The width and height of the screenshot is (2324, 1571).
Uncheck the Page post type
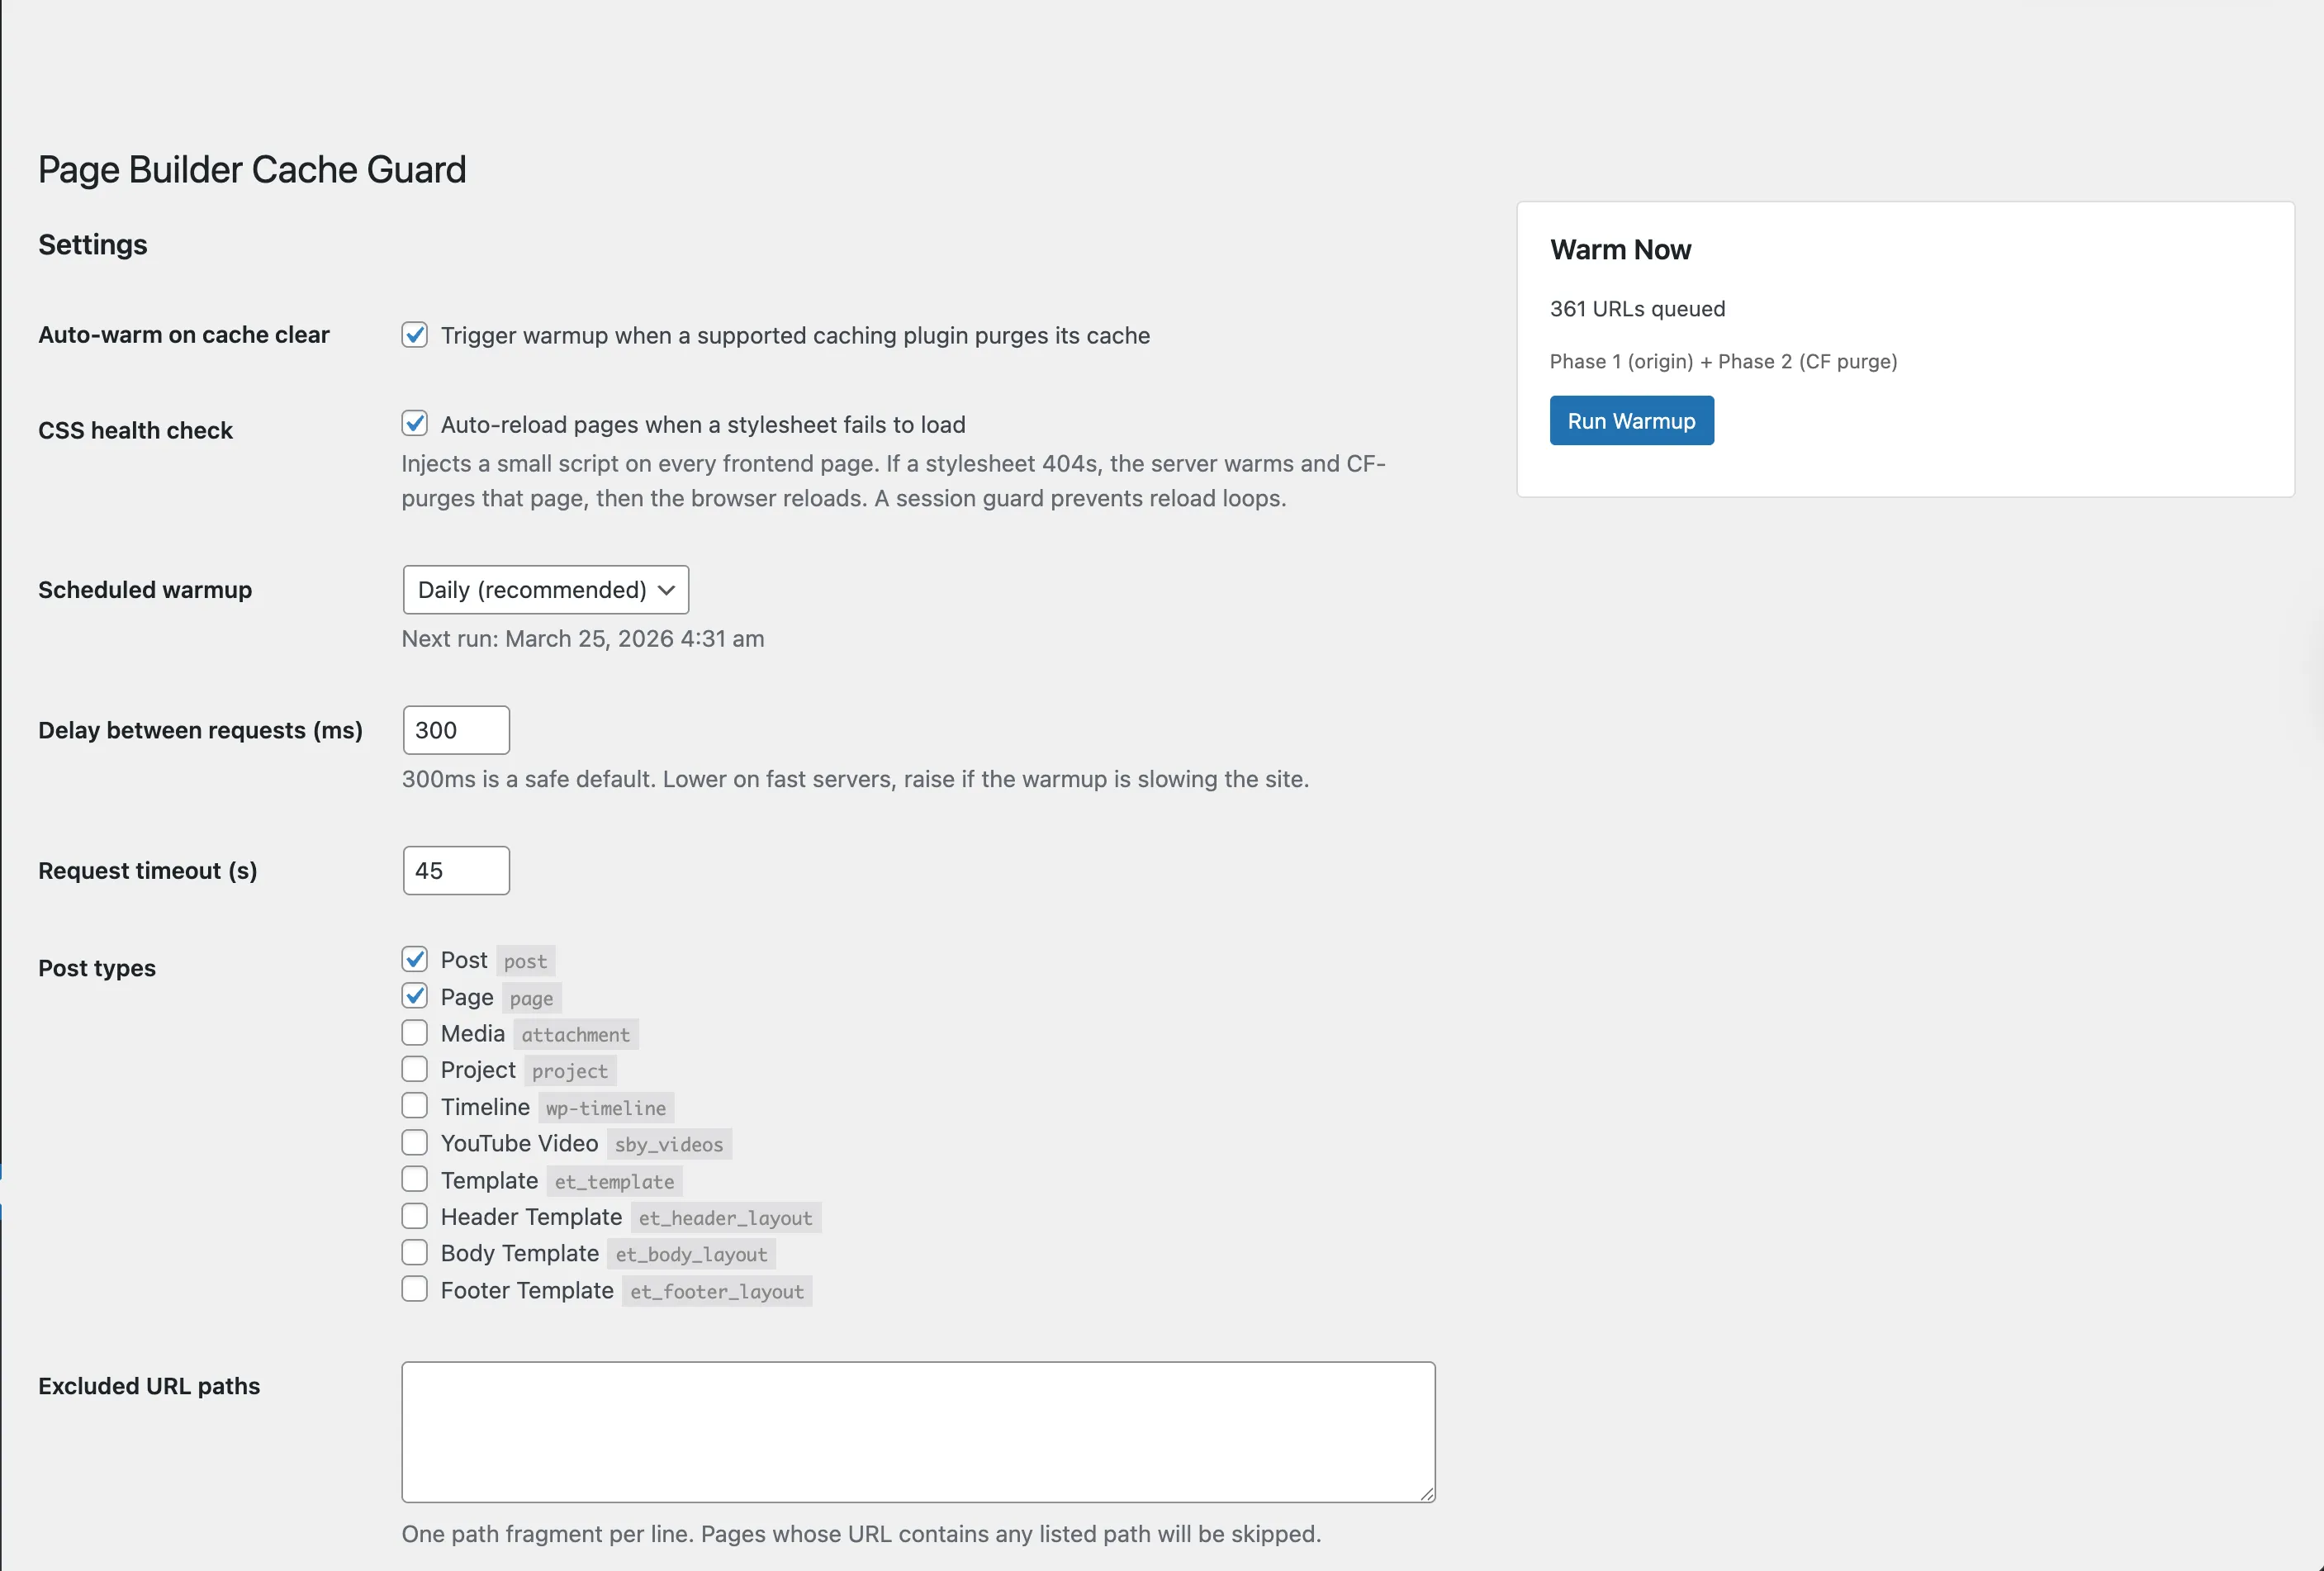(x=414, y=996)
